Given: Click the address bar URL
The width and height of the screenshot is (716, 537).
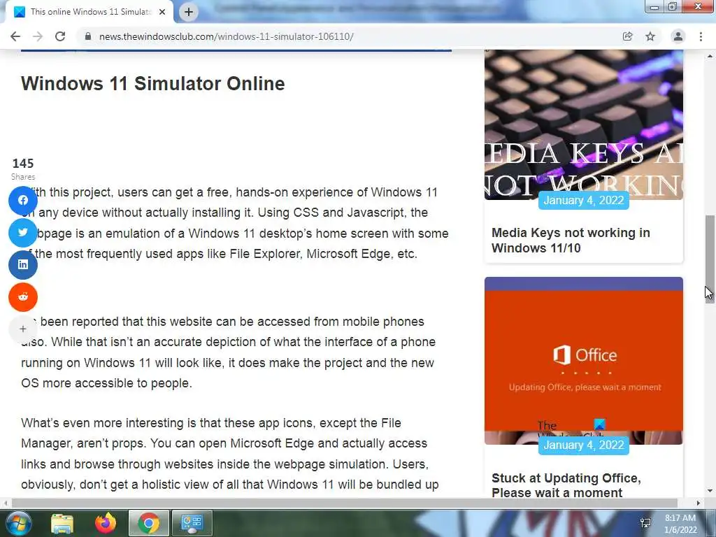Looking at the screenshot, I should (226, 36).
